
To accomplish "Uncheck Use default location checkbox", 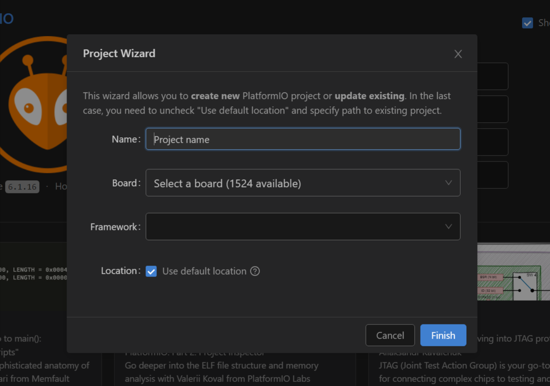I will [151, 271].
